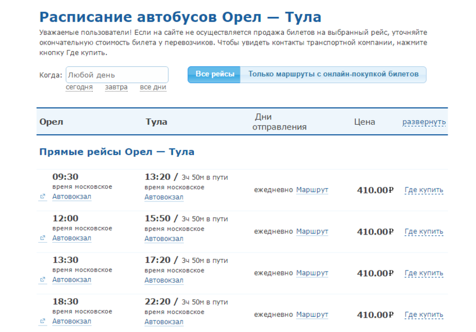View 'Маршрут' for the 13:30 bus
Viewport: 476px width, 332px height.
pyautogui.click(x=312, y=273)
